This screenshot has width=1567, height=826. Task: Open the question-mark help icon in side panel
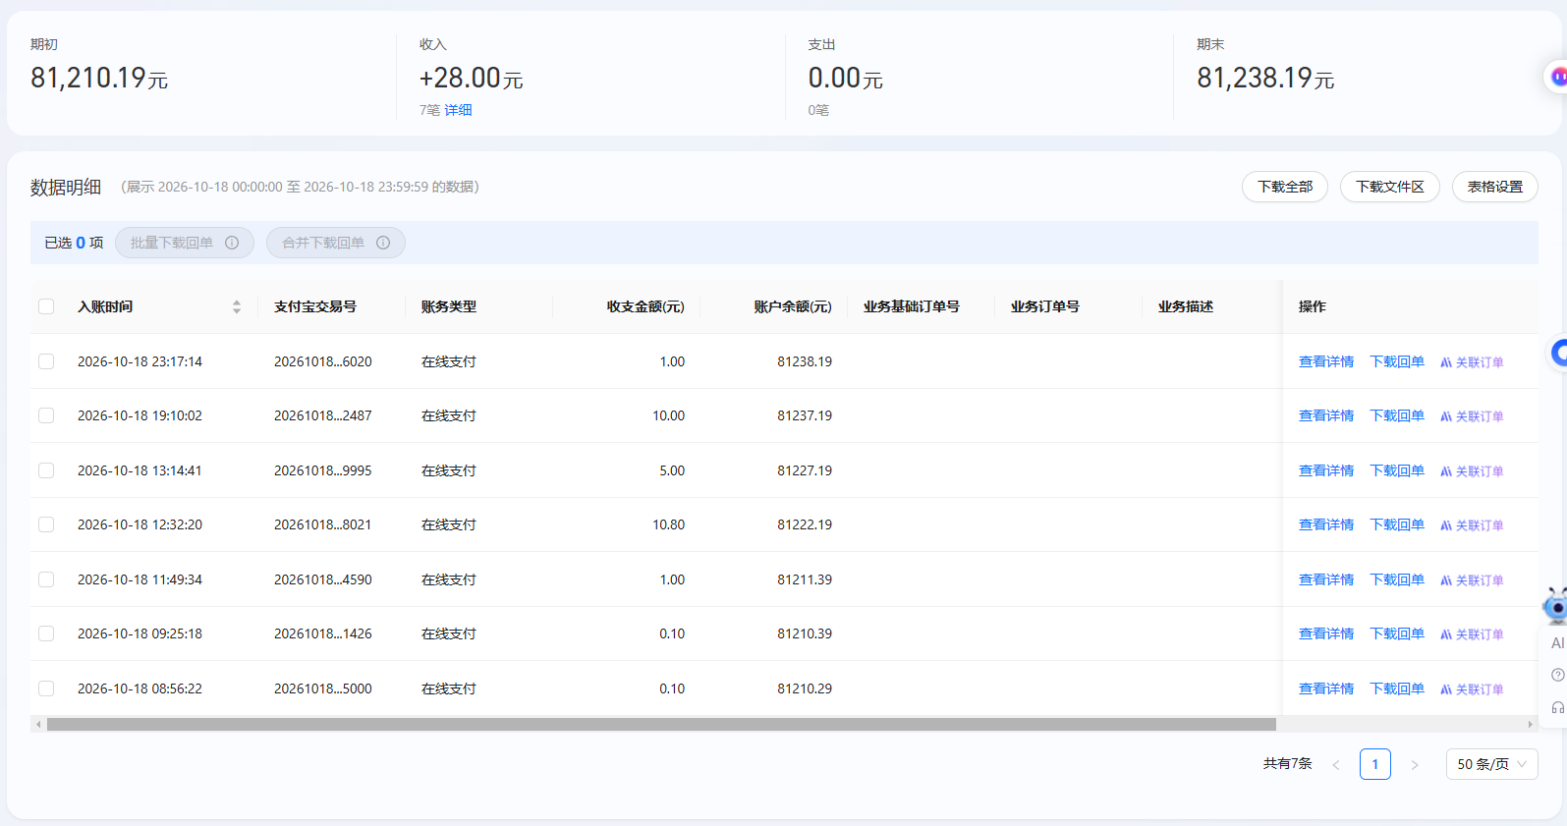pos(1557,675)
